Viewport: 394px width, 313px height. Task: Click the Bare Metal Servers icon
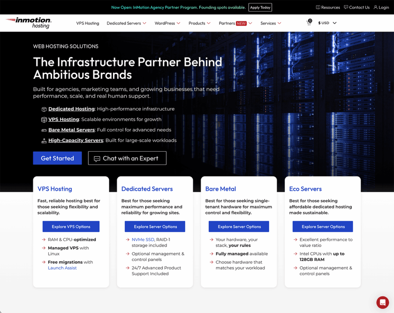(x=44, y=130)
